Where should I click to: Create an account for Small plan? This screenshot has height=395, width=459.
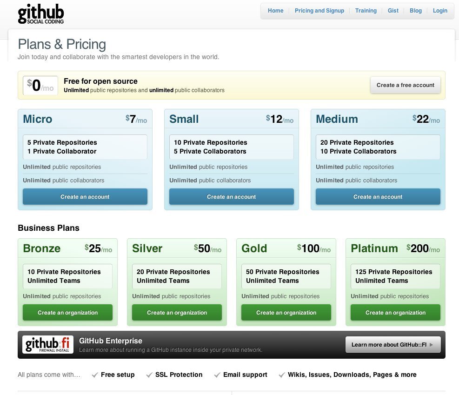coord(231,197)
